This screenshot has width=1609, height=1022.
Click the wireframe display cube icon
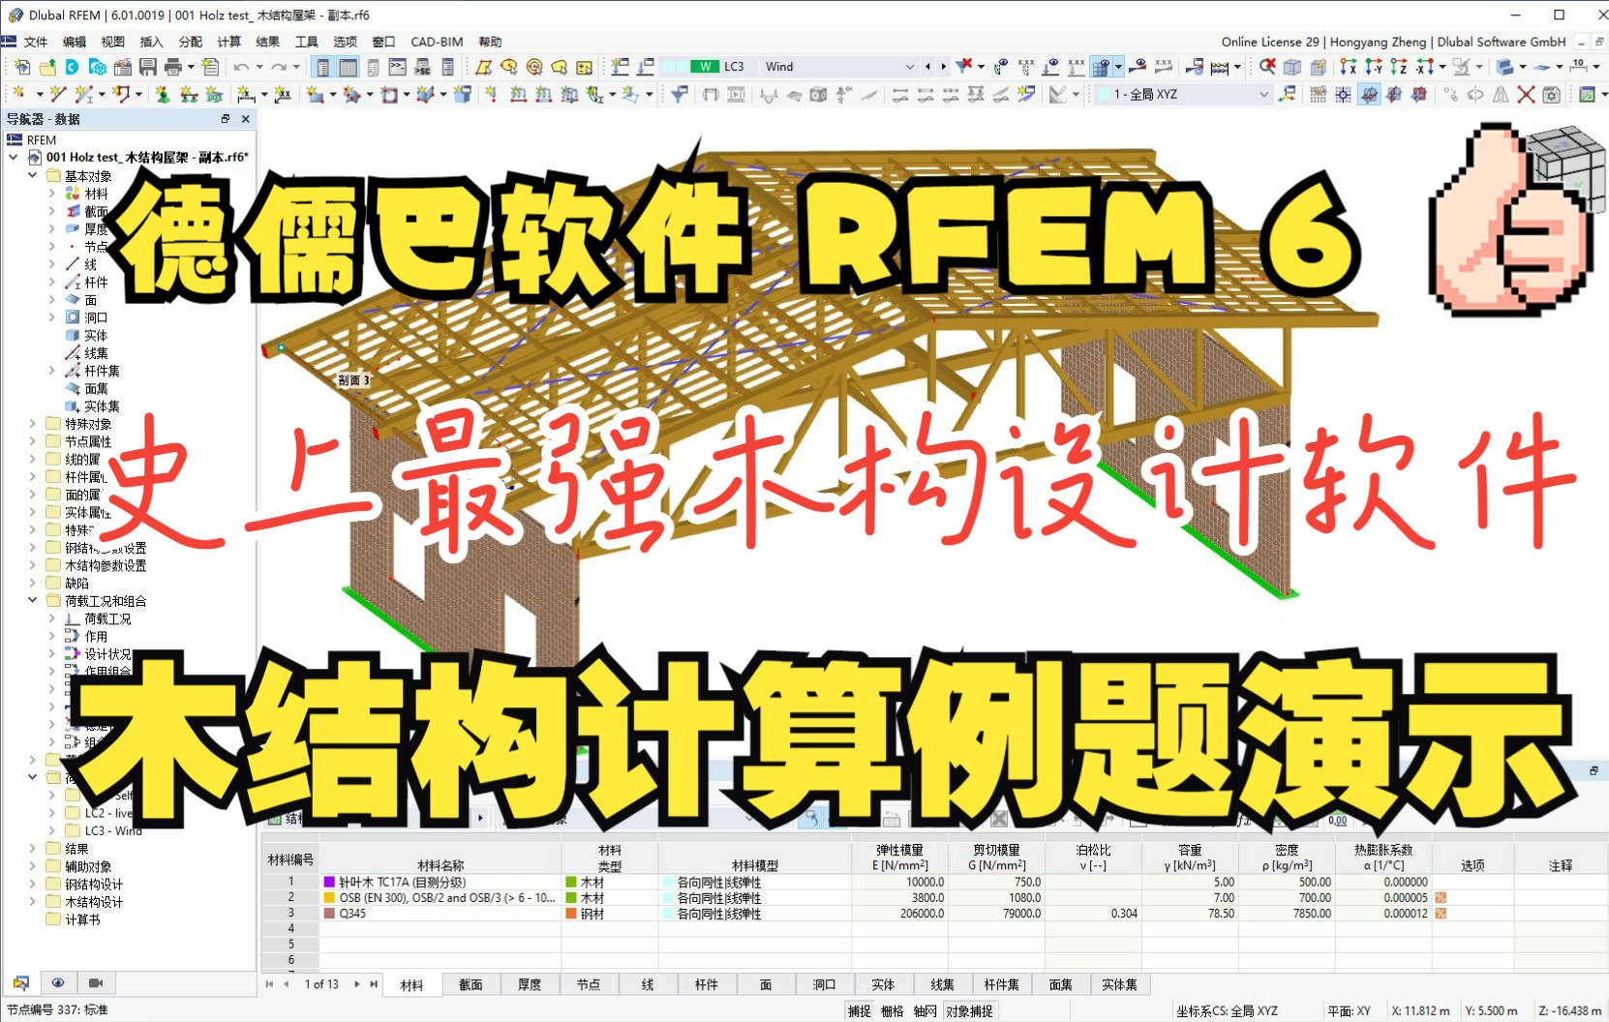(1292, 67)
